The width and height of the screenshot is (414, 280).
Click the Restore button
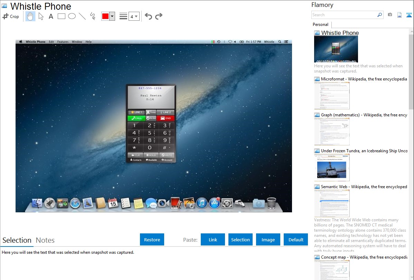click(152, 239)
